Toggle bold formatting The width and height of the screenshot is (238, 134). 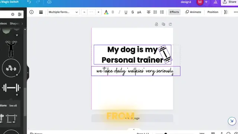point(113,12)
